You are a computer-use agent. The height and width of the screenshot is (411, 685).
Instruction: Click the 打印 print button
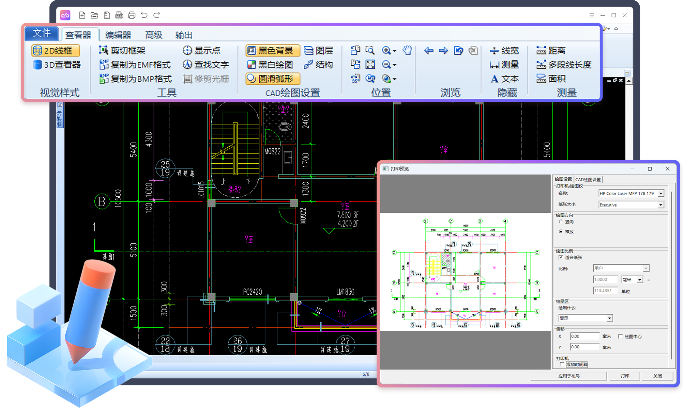[x=625, y=376]
